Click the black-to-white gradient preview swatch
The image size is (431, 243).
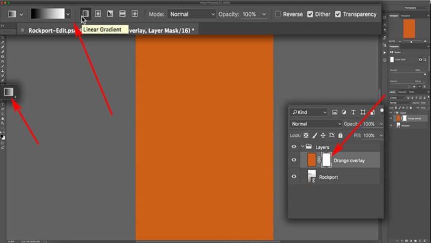47,14
